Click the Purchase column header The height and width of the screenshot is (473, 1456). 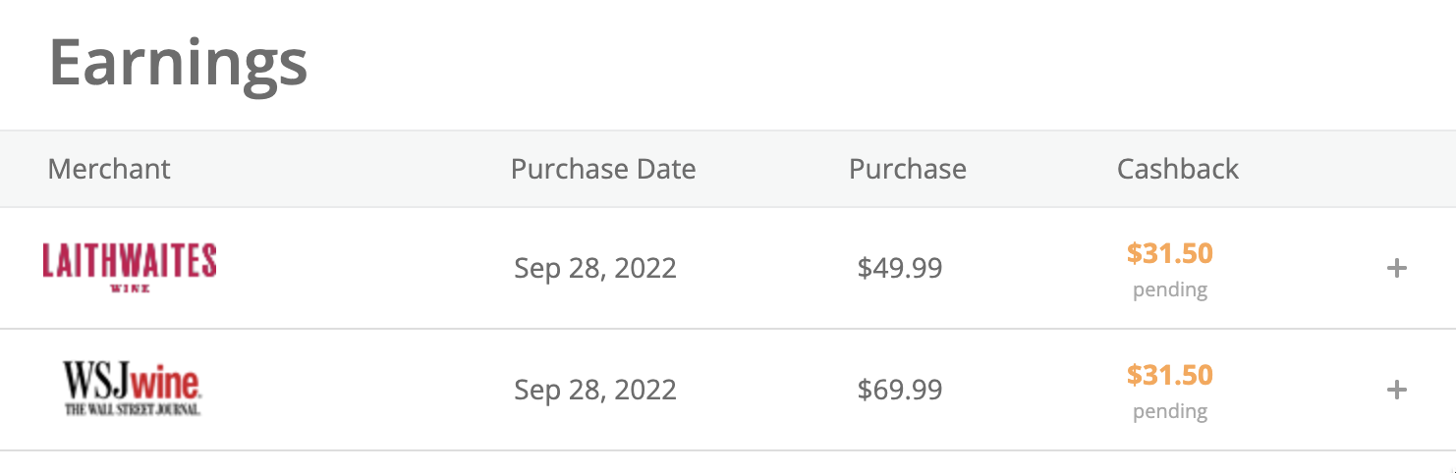pyautogui.click(x=908, y=169)
